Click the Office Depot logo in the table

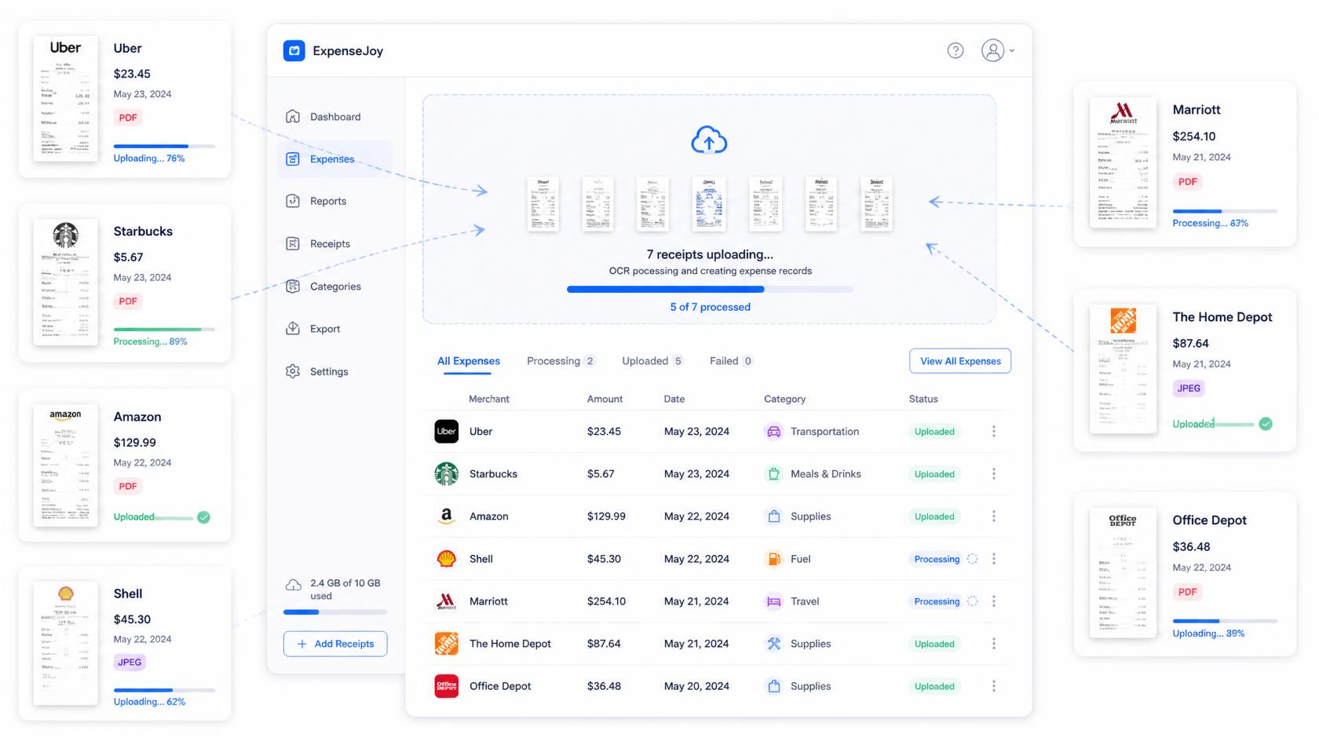447,686
